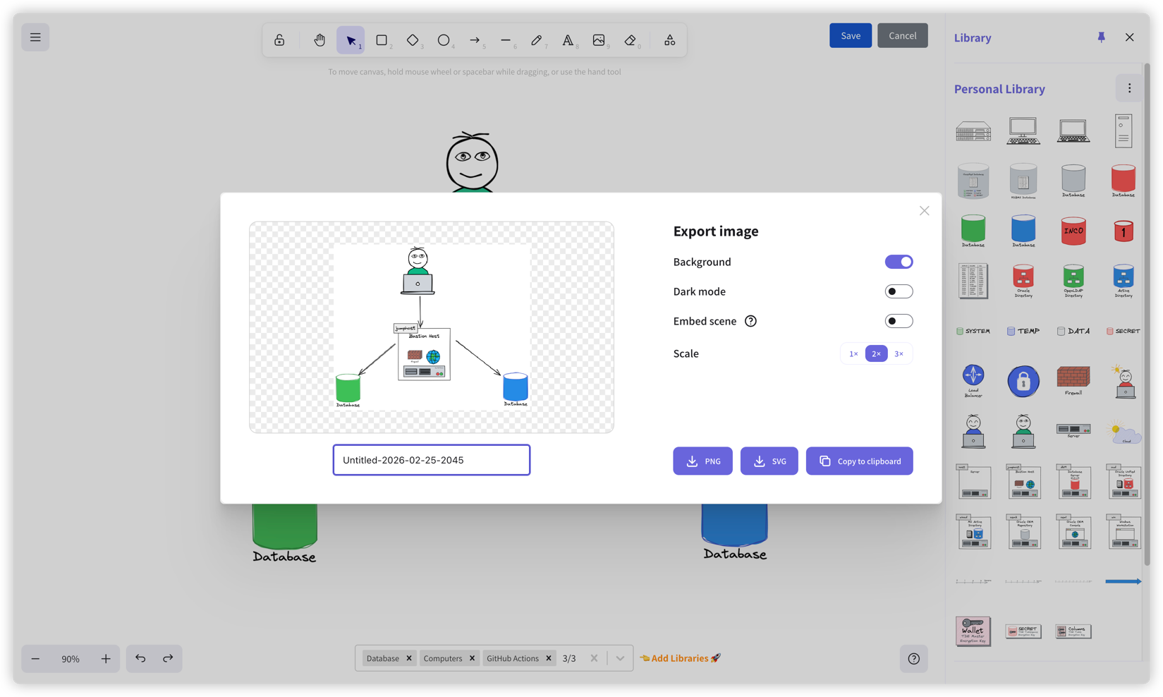Screen dimensions: 1163x697
Task: Download the drawing as PNG
Action: pos(702,461)
